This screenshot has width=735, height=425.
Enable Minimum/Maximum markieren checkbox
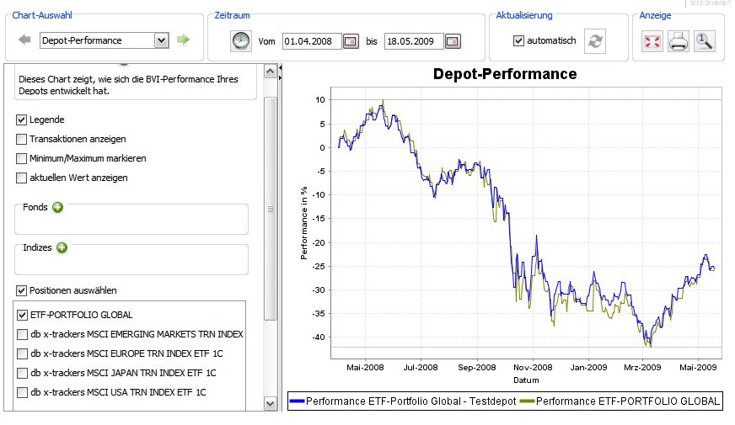21,159
